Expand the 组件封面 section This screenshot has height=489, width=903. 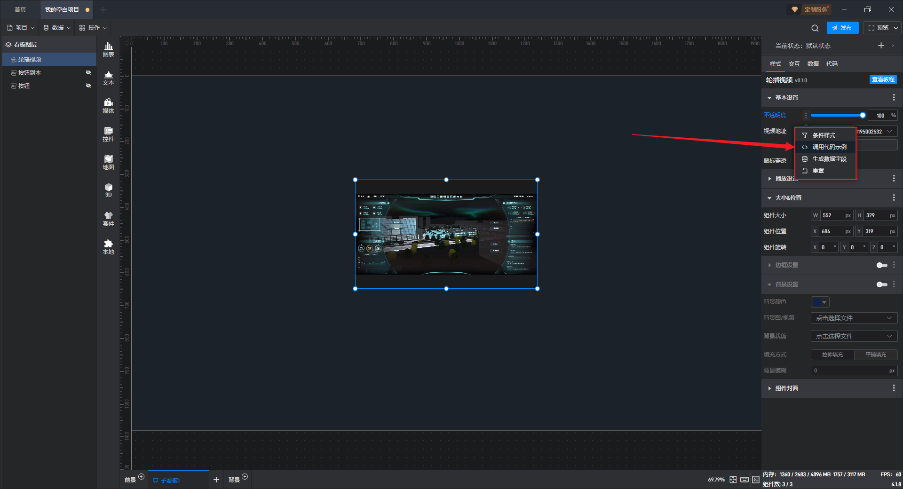click(786, 388)
